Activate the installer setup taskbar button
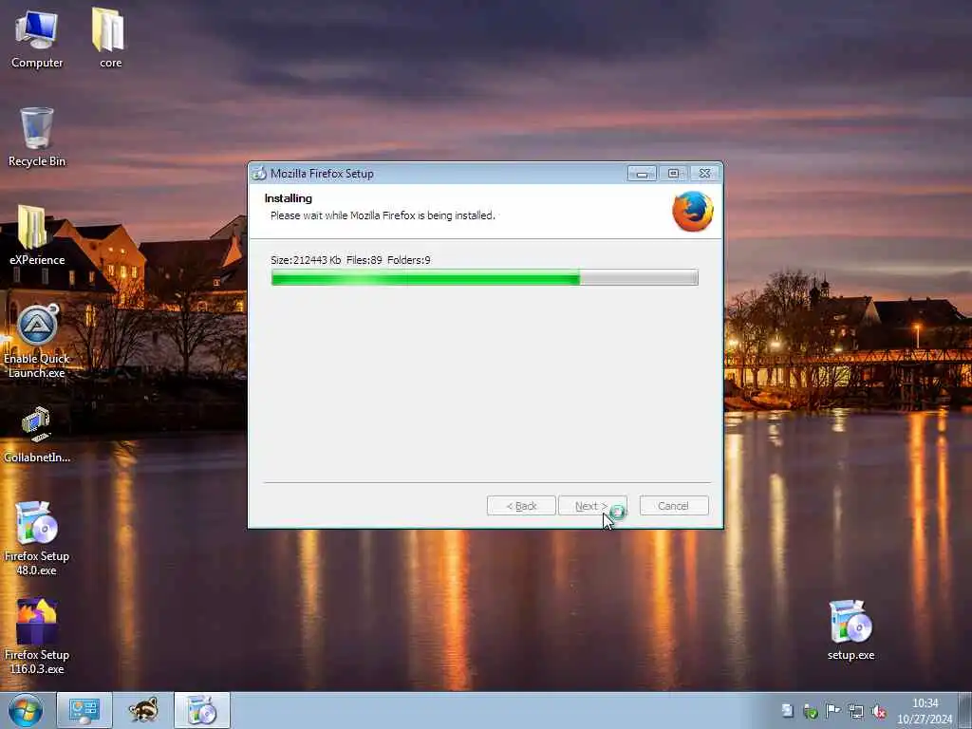 point(202,710)
